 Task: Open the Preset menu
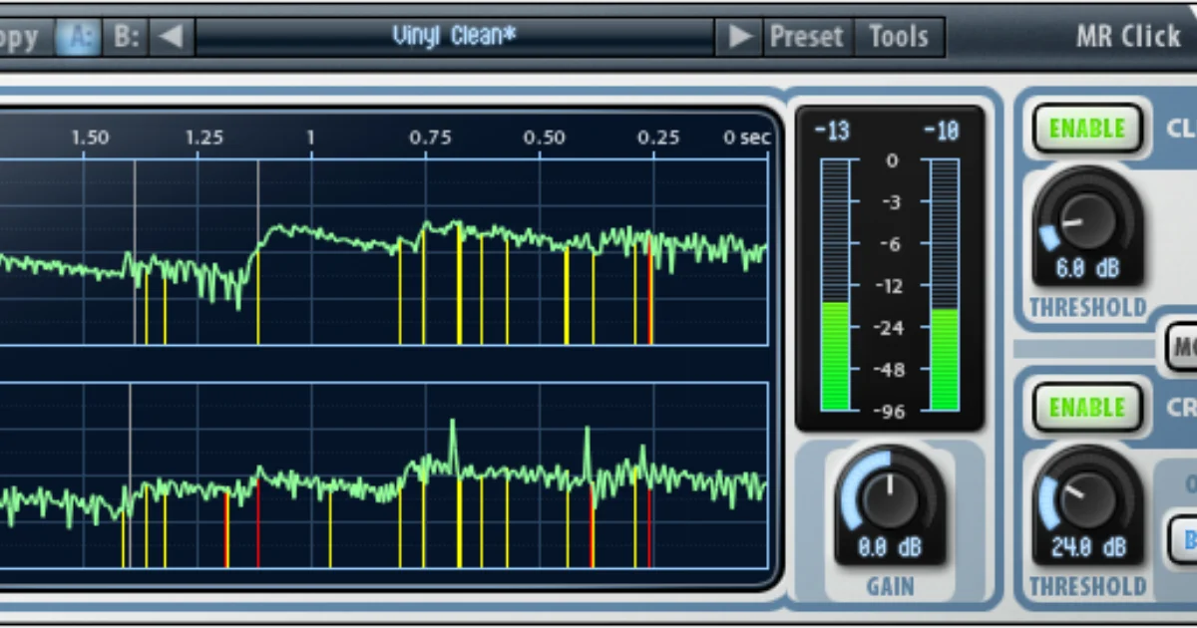806,37
